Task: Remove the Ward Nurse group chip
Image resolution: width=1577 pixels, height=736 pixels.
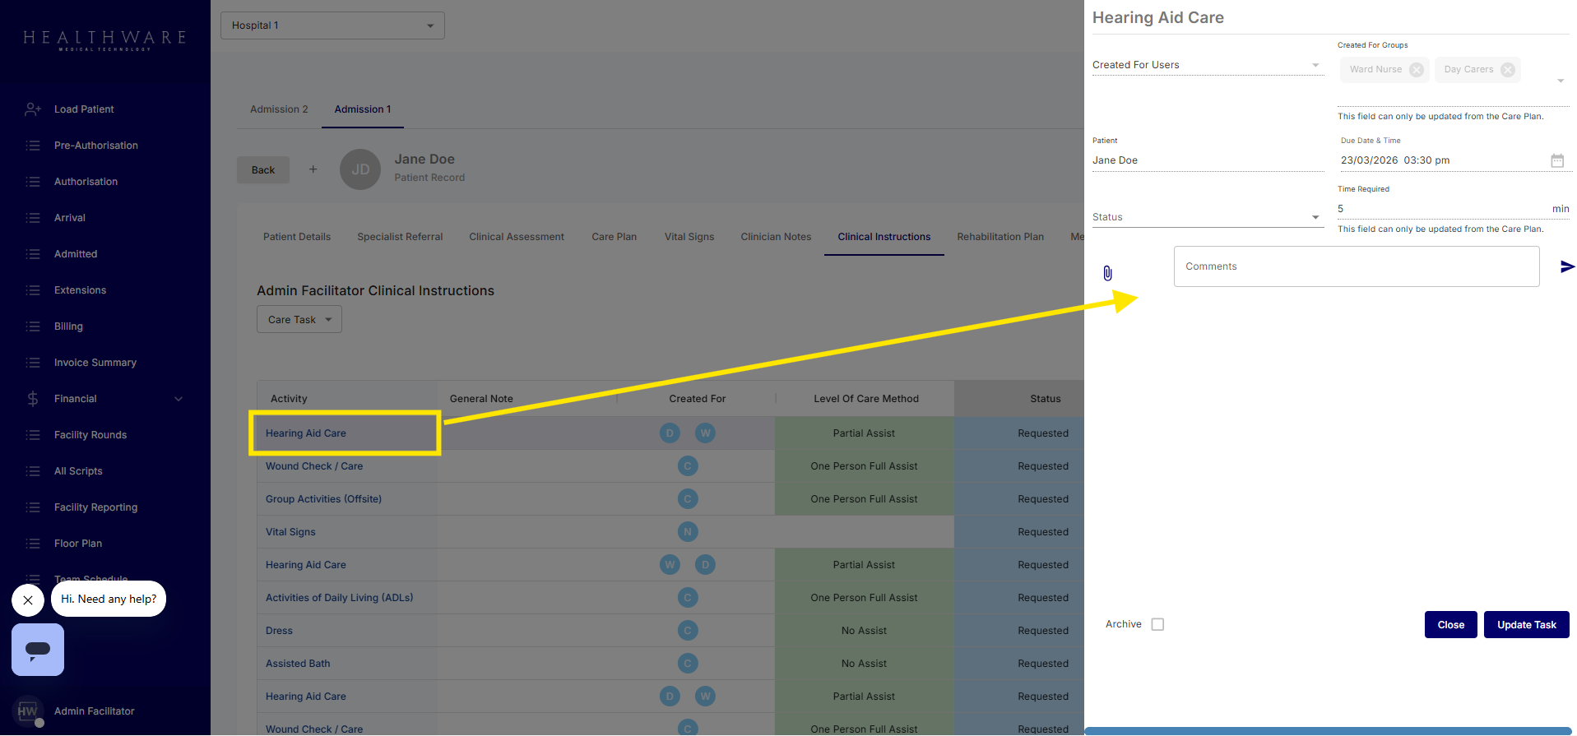Action: (x=1416, y=70)
